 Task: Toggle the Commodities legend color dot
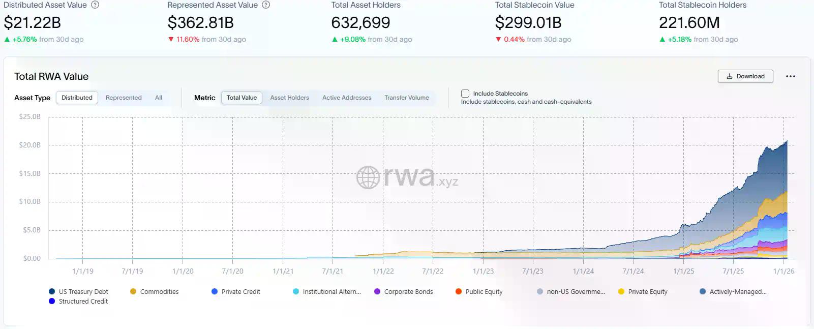[x=133, y=292]
